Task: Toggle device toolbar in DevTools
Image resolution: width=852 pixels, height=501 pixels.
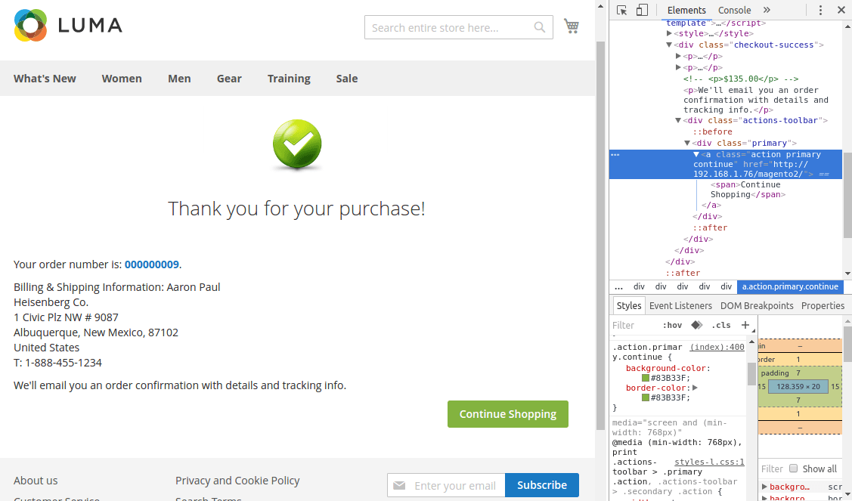Action: [x=642, y=11]
